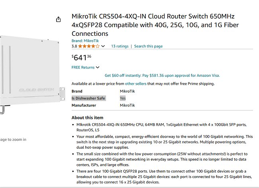Click the bullet about 25W power consumption
Viewport: 259px width, 188px height.
(x=162, y=159)
